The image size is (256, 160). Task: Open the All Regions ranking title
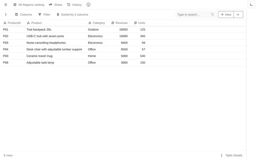pos(31,5)
